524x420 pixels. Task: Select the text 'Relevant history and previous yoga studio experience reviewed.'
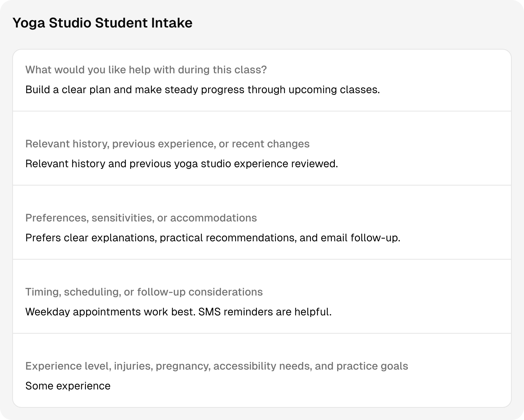182,164
